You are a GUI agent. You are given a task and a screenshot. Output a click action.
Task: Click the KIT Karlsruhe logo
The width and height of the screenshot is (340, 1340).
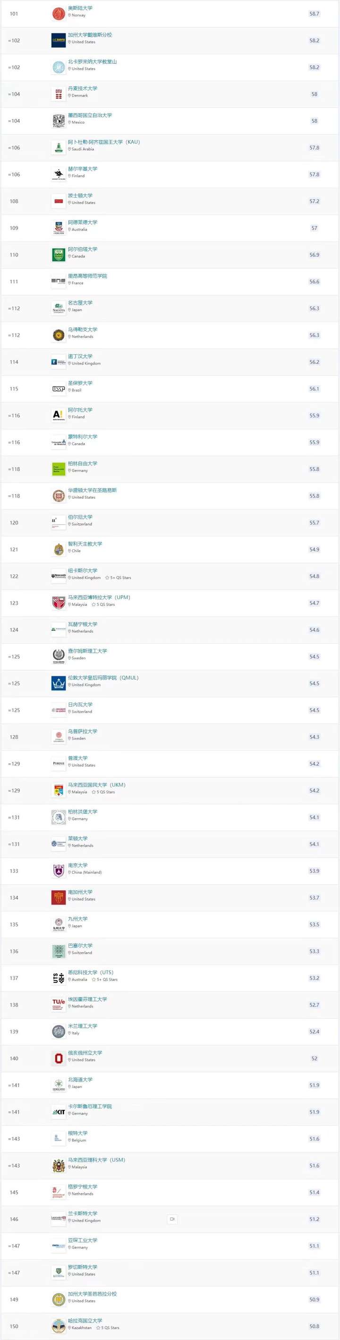pyautogui.click(x=59, y=1112)
